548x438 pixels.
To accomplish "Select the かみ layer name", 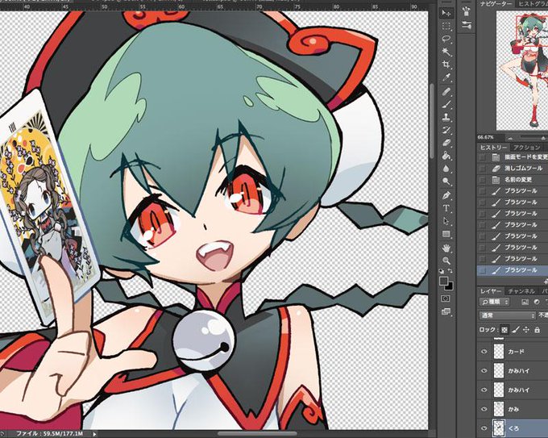I will click(x=514, y=409).
